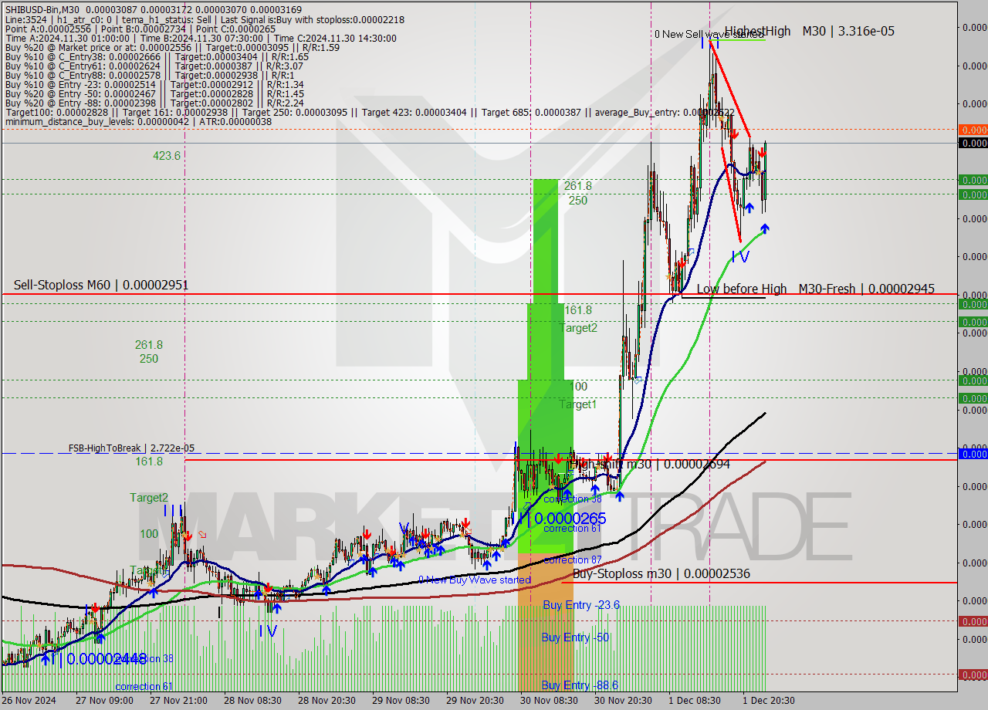The width and height of the screenshot is (988, 710).
Task: Click the black current-price tag on axis
Action: tap(973, 143)
